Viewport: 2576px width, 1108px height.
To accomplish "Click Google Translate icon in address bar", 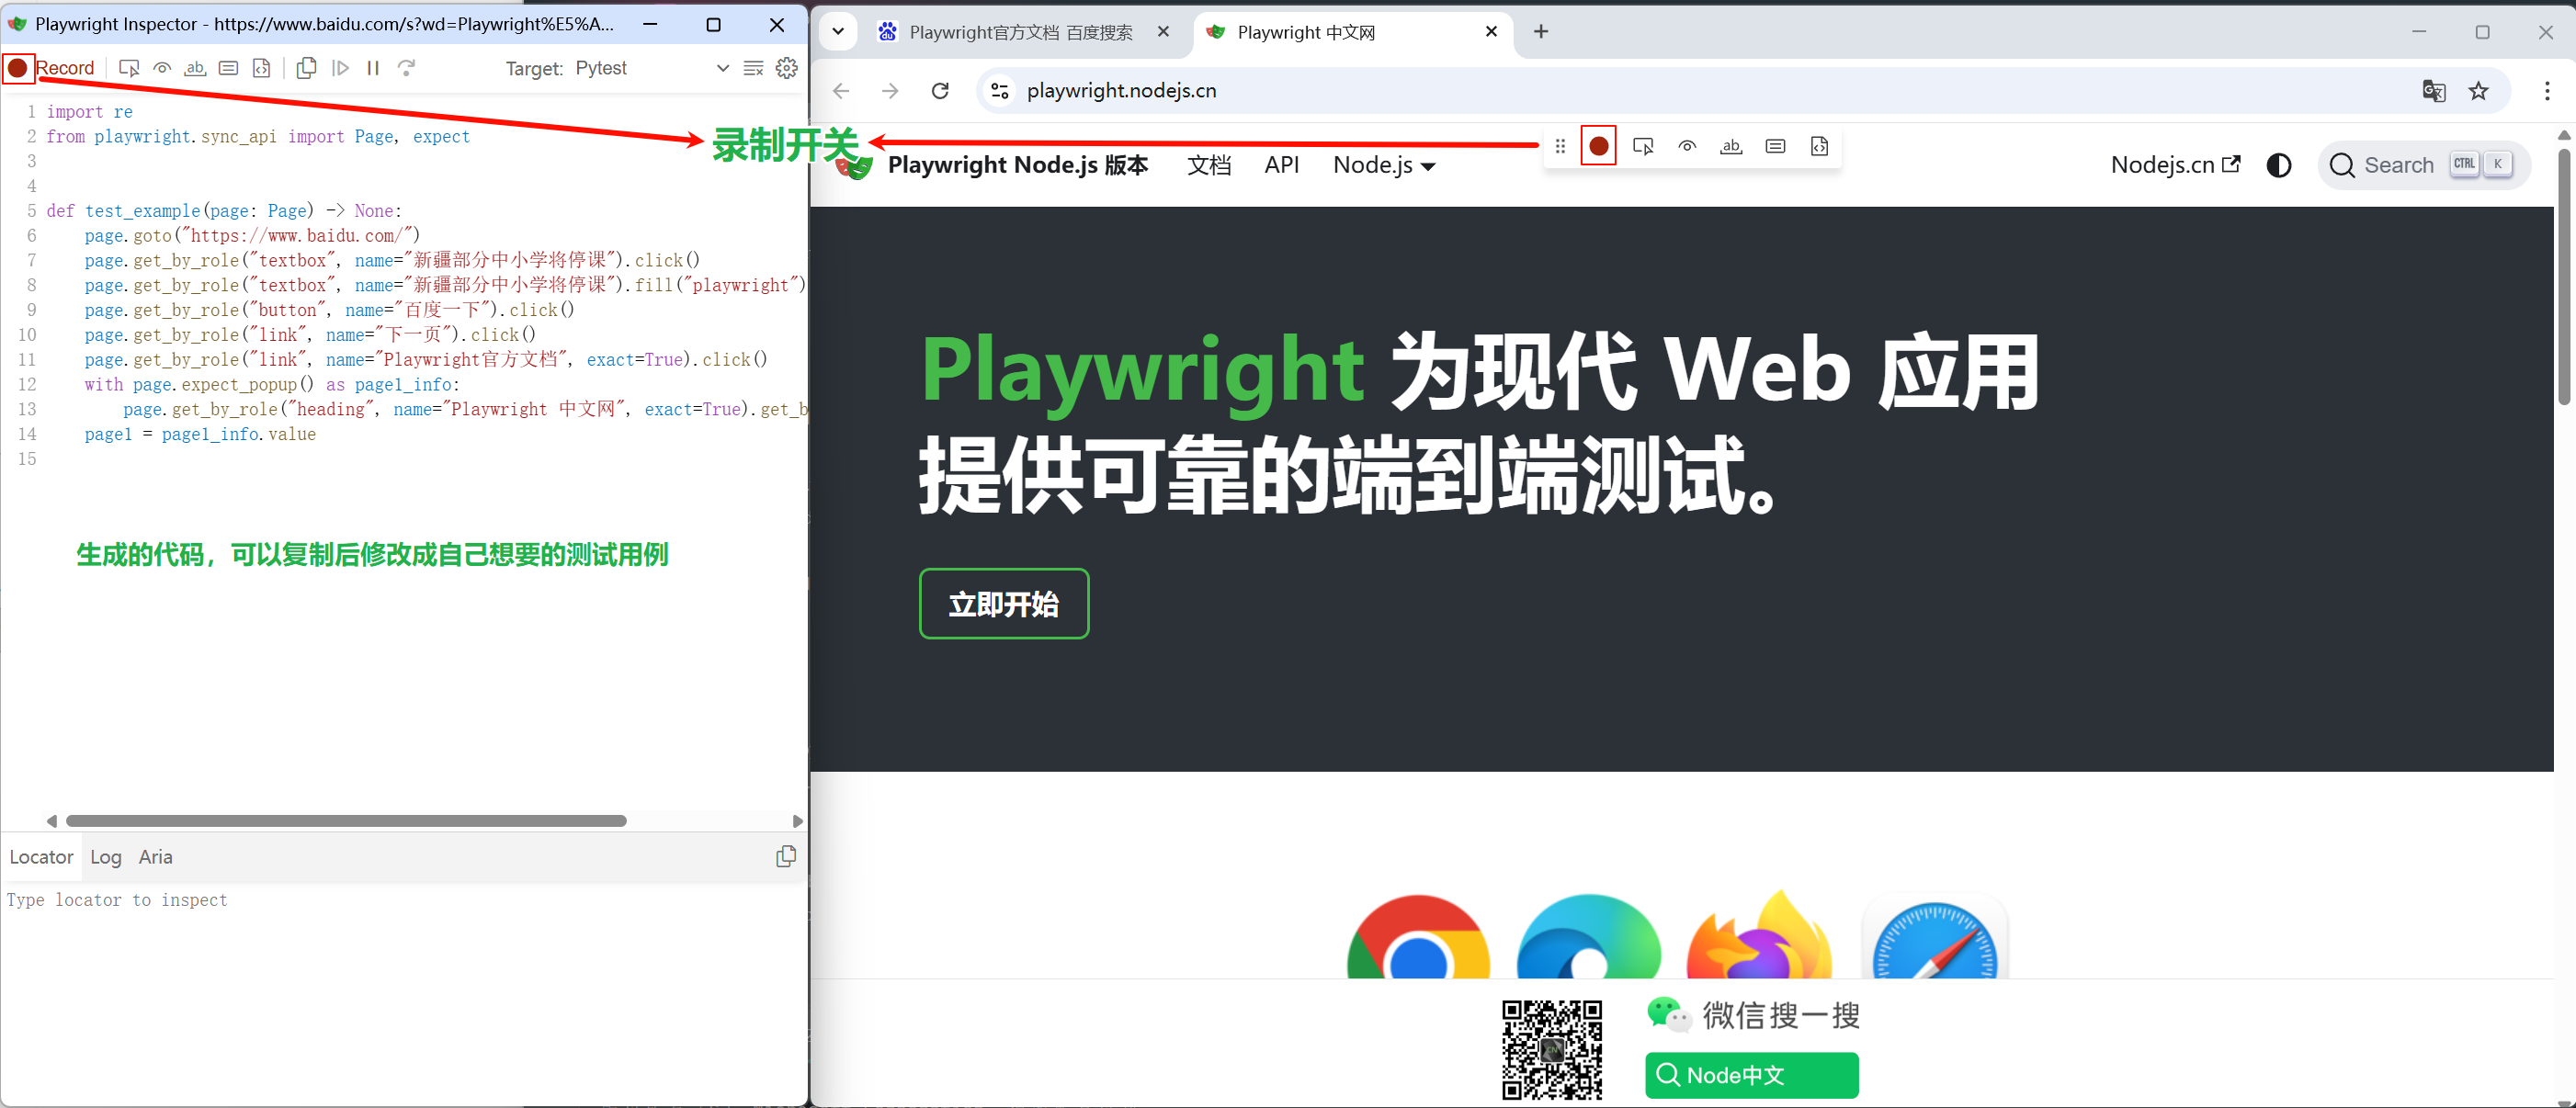I will (x=2433, y=91).
